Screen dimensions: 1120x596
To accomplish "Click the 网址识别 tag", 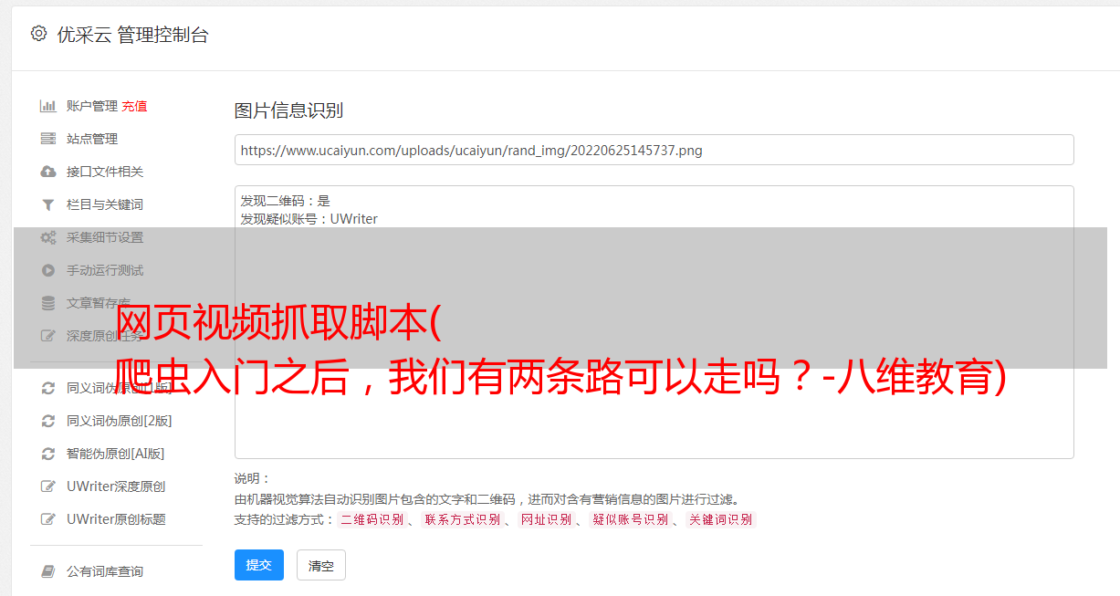I will [546, 519].
